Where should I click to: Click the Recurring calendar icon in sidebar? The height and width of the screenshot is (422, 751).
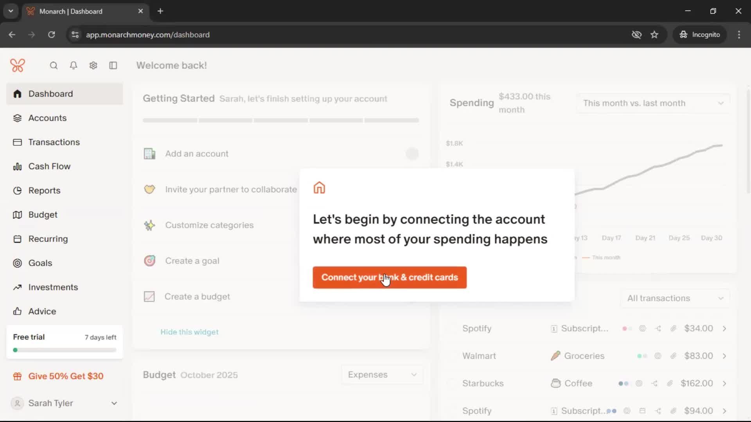(x=17, y=239)
